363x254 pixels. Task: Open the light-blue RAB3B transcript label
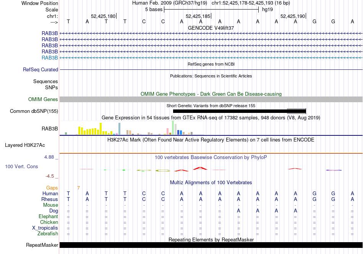coord(50,58)
